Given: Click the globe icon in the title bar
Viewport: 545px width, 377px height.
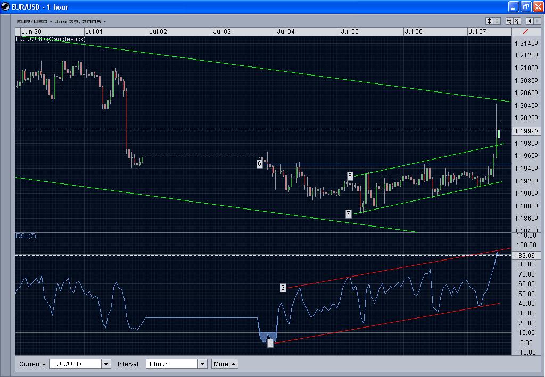Looking at the screenshot, I should (4, 7).
